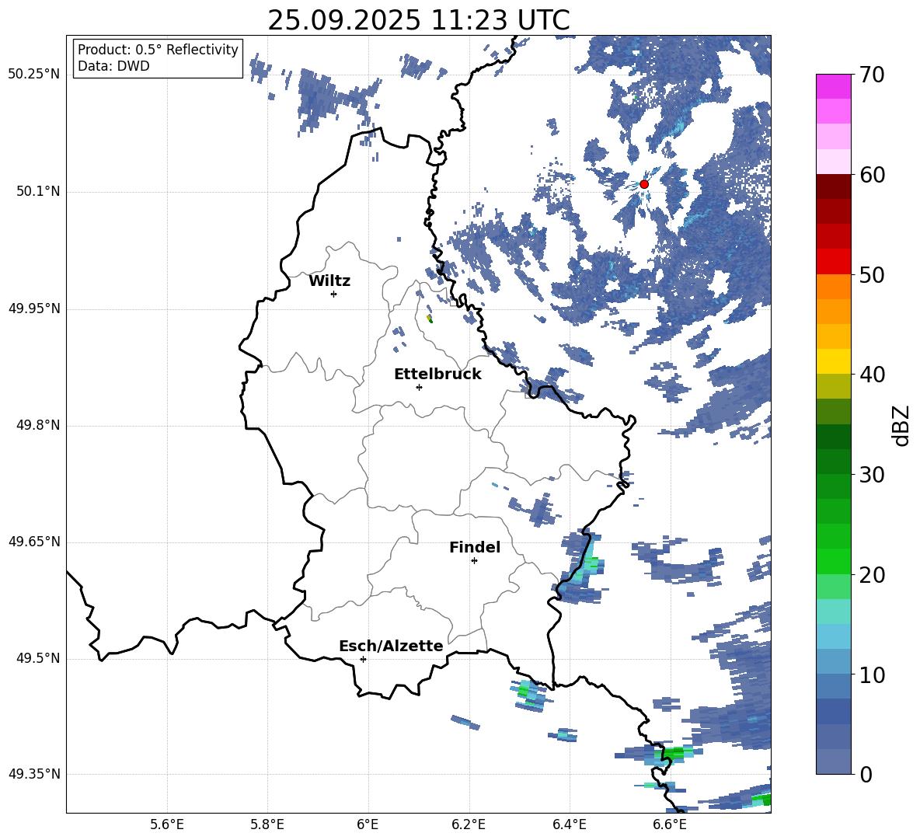
Task: Click the 5.6°E longitude label
Action: tap(167, 824)
